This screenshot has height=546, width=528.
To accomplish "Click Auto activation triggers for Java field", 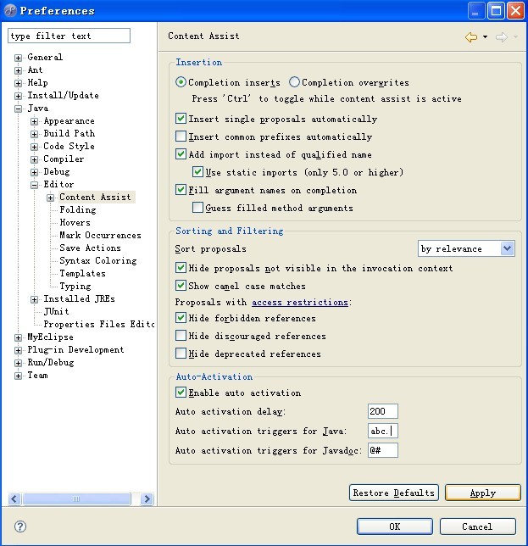I will pyautogui.click(x=383, y=431).
